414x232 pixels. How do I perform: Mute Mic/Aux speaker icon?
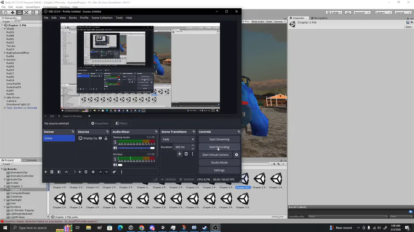click(x=115, y=165)
